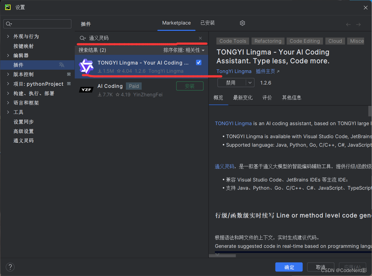Screen dimensions: 372x276
Task: Click the 通义灵码 link in description
Action: pyautogui.click(x=224, y=166)
